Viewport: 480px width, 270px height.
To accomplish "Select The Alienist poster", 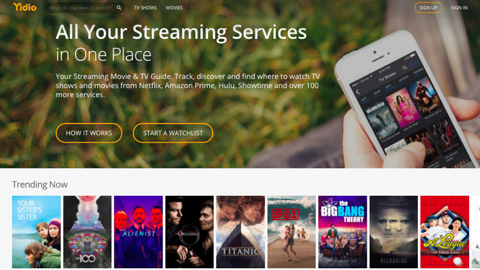I will point(138,232).
